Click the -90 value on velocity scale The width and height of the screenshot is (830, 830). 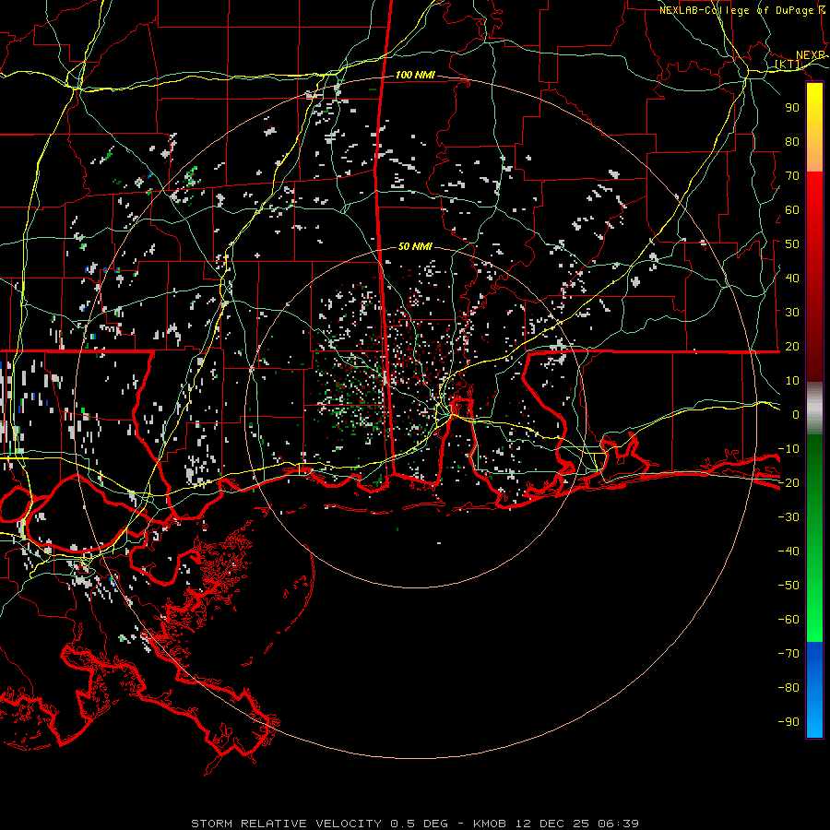(x=788, y=722)
